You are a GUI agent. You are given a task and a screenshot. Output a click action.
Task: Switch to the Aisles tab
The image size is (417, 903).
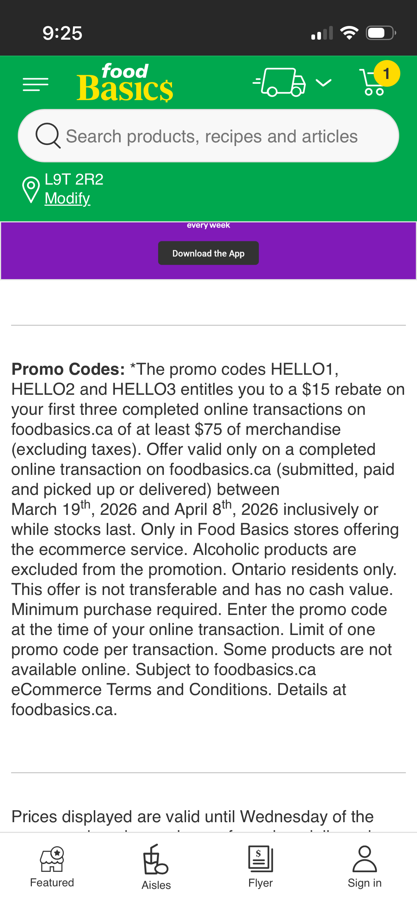(156, 867)
